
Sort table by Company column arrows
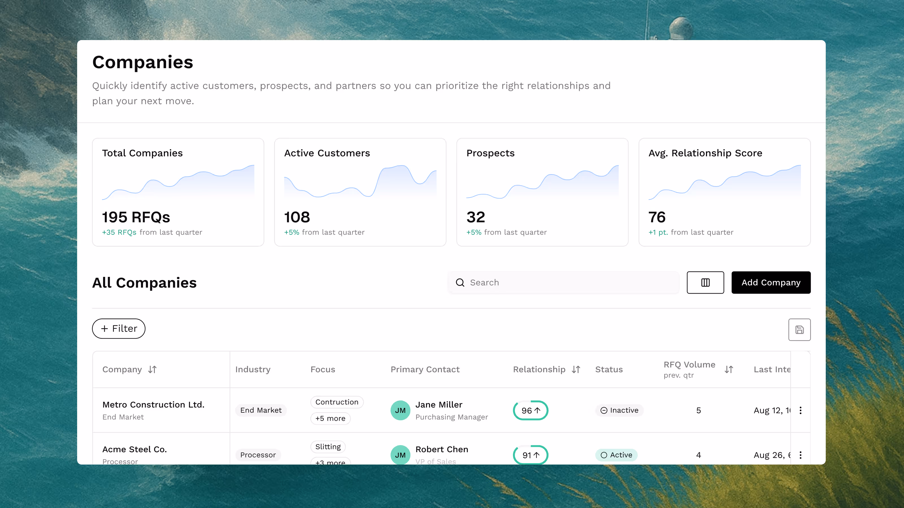pyautogui.click(x=152, y=369)
